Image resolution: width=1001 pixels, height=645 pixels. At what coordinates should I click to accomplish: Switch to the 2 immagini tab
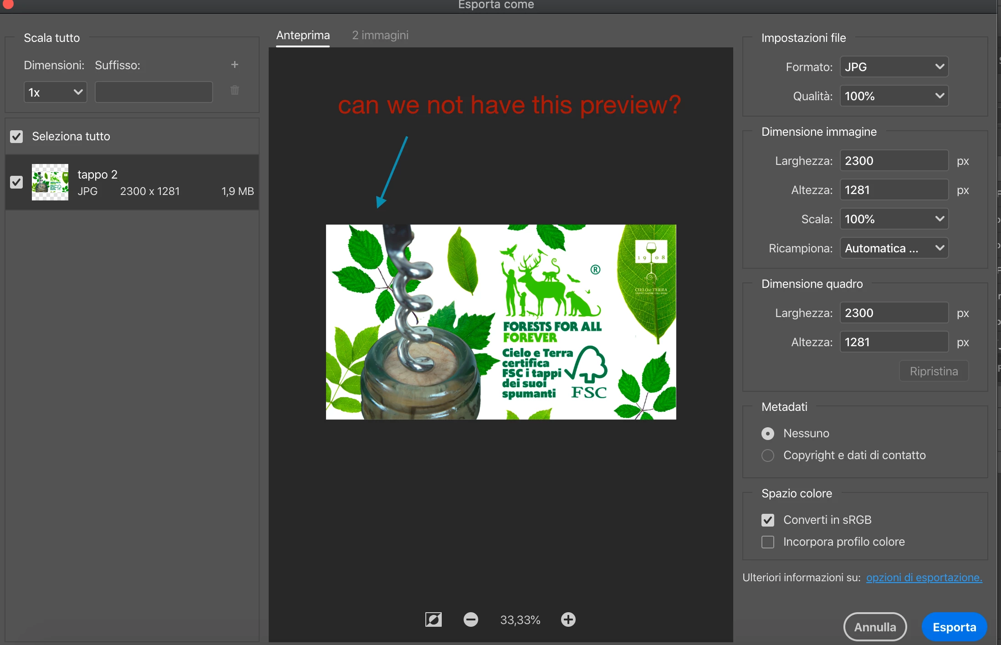pyautogui.click(x=380, y=35)
